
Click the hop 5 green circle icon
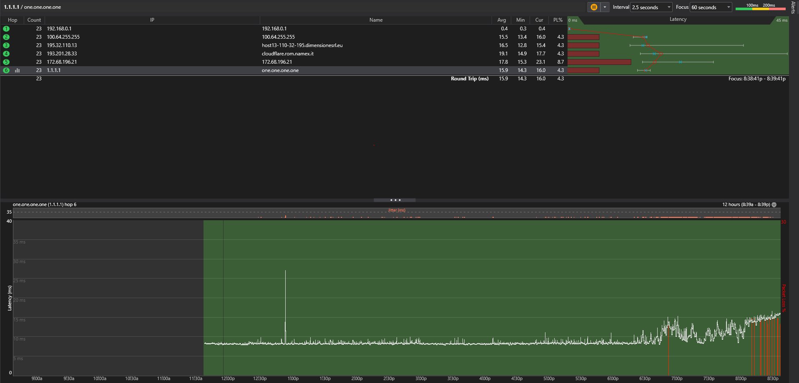click(x=6, y=62)
